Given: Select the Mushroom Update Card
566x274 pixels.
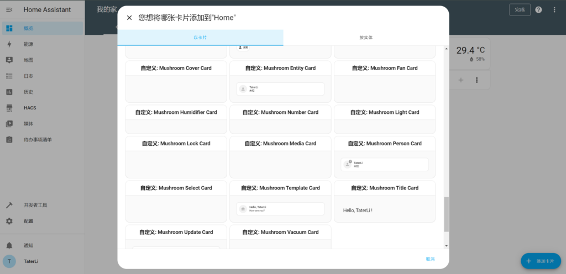Looking at the screenshot, I should pos(176,237).
